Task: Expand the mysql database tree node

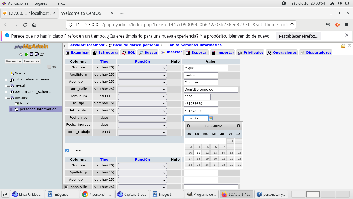Action: (6, 86)
